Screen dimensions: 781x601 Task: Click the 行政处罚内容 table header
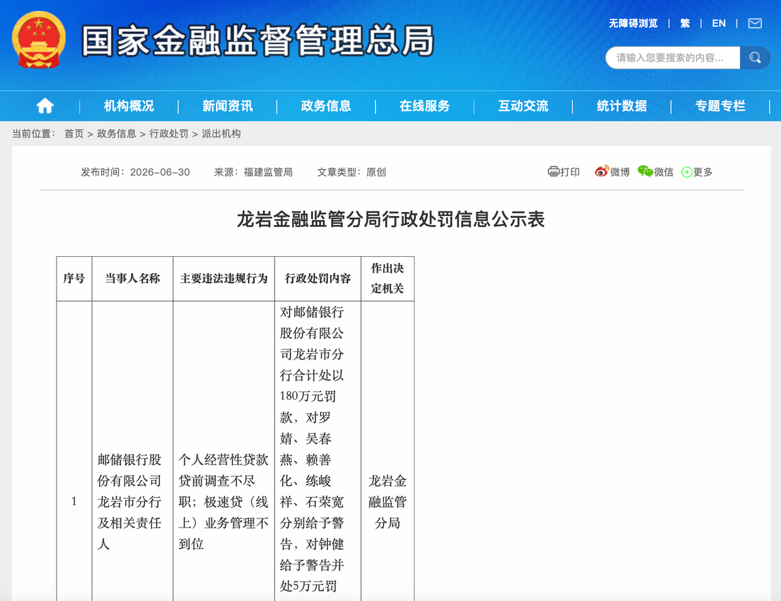[318, 278]
